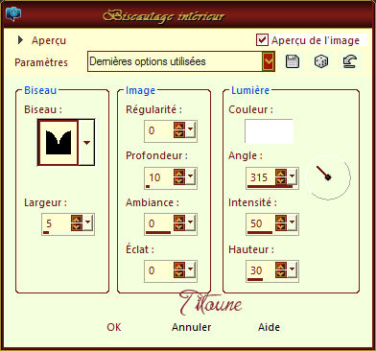Image resolution: width=376 pixels, height=351 pixels.
Task: Click the Annuler button
Action: point(192,327)
